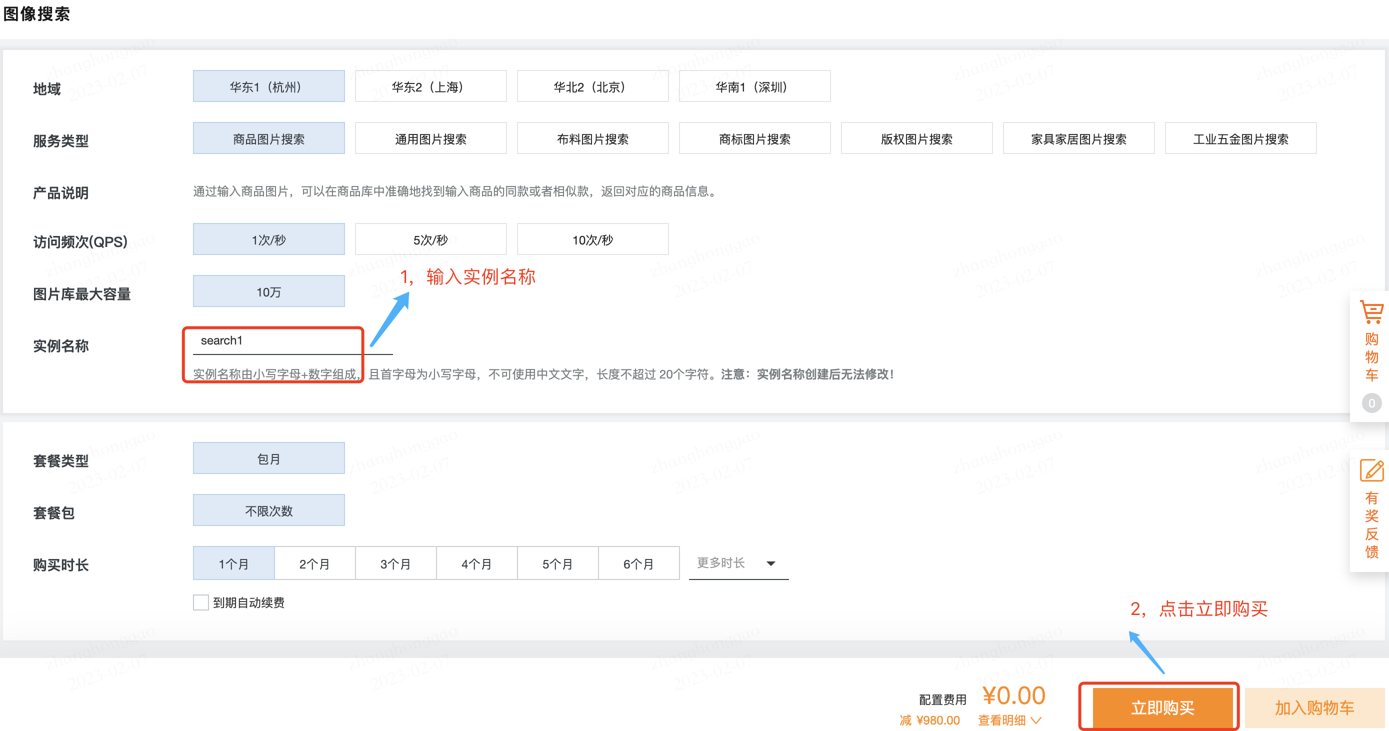This screenshot has height=731, width=1389.
Task: Open 更多时长 duration dropdown
Action: click(x=728, y=563)
